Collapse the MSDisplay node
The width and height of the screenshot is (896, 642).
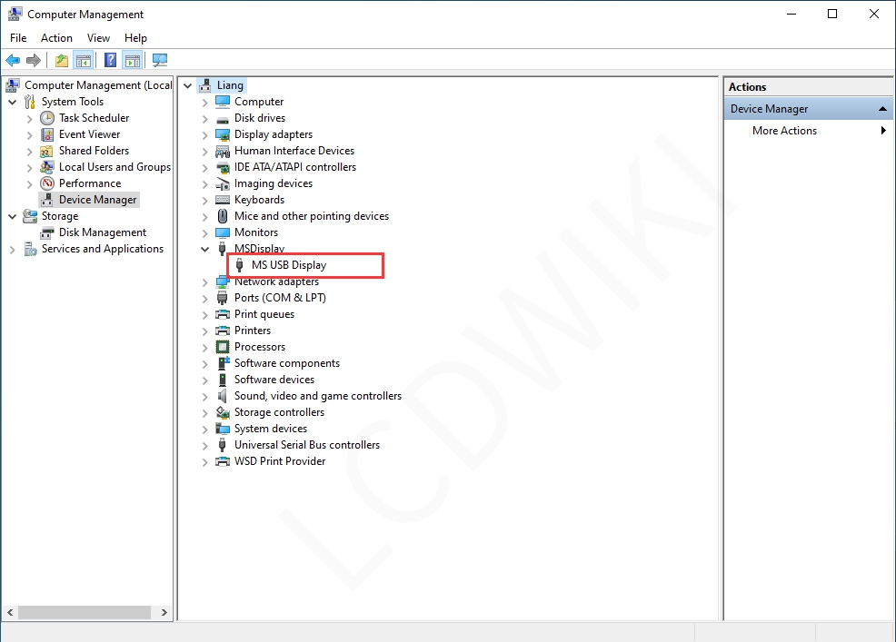tap(204, 249)
